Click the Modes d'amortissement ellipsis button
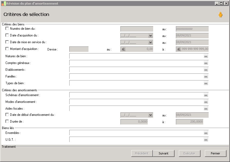This screenshot has width=230, height=162. pos(206,102)
